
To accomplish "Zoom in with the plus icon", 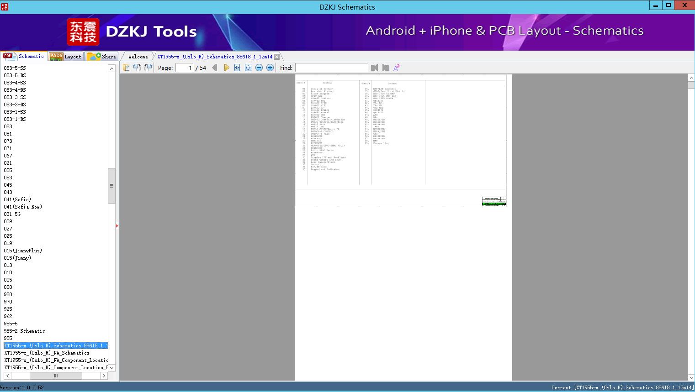I will (270, 68).
